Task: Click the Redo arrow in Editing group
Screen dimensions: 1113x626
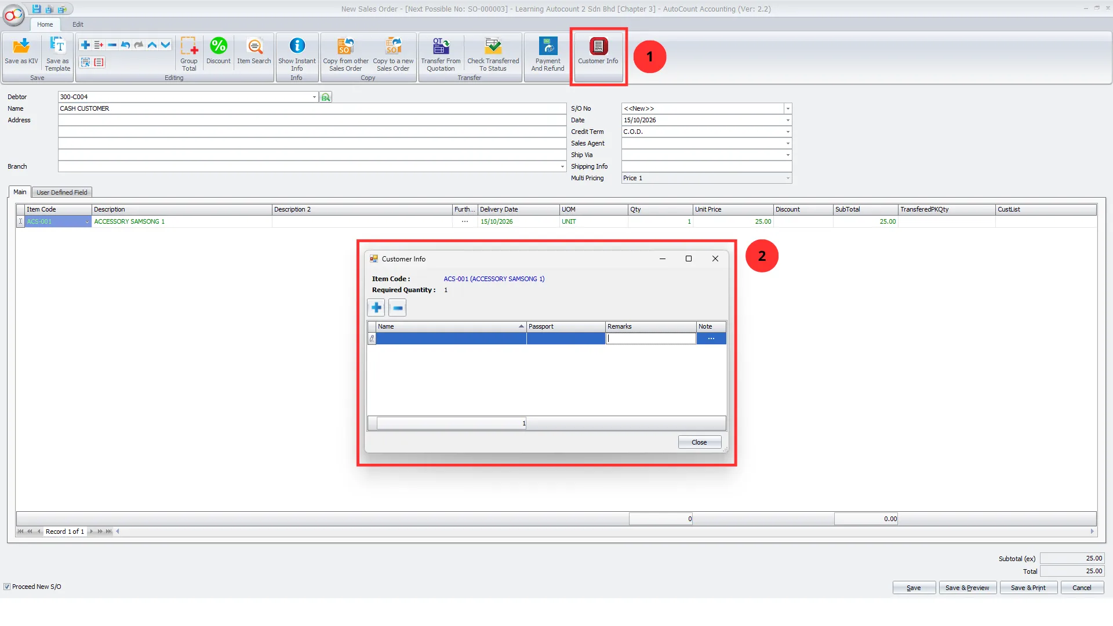Action: (139, 45)
